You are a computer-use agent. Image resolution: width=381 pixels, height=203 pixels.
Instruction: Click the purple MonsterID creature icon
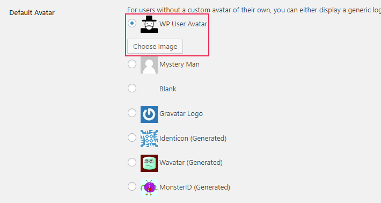coord(149,187)
